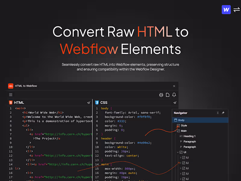Click the HTML pane title

coord(19,103)
